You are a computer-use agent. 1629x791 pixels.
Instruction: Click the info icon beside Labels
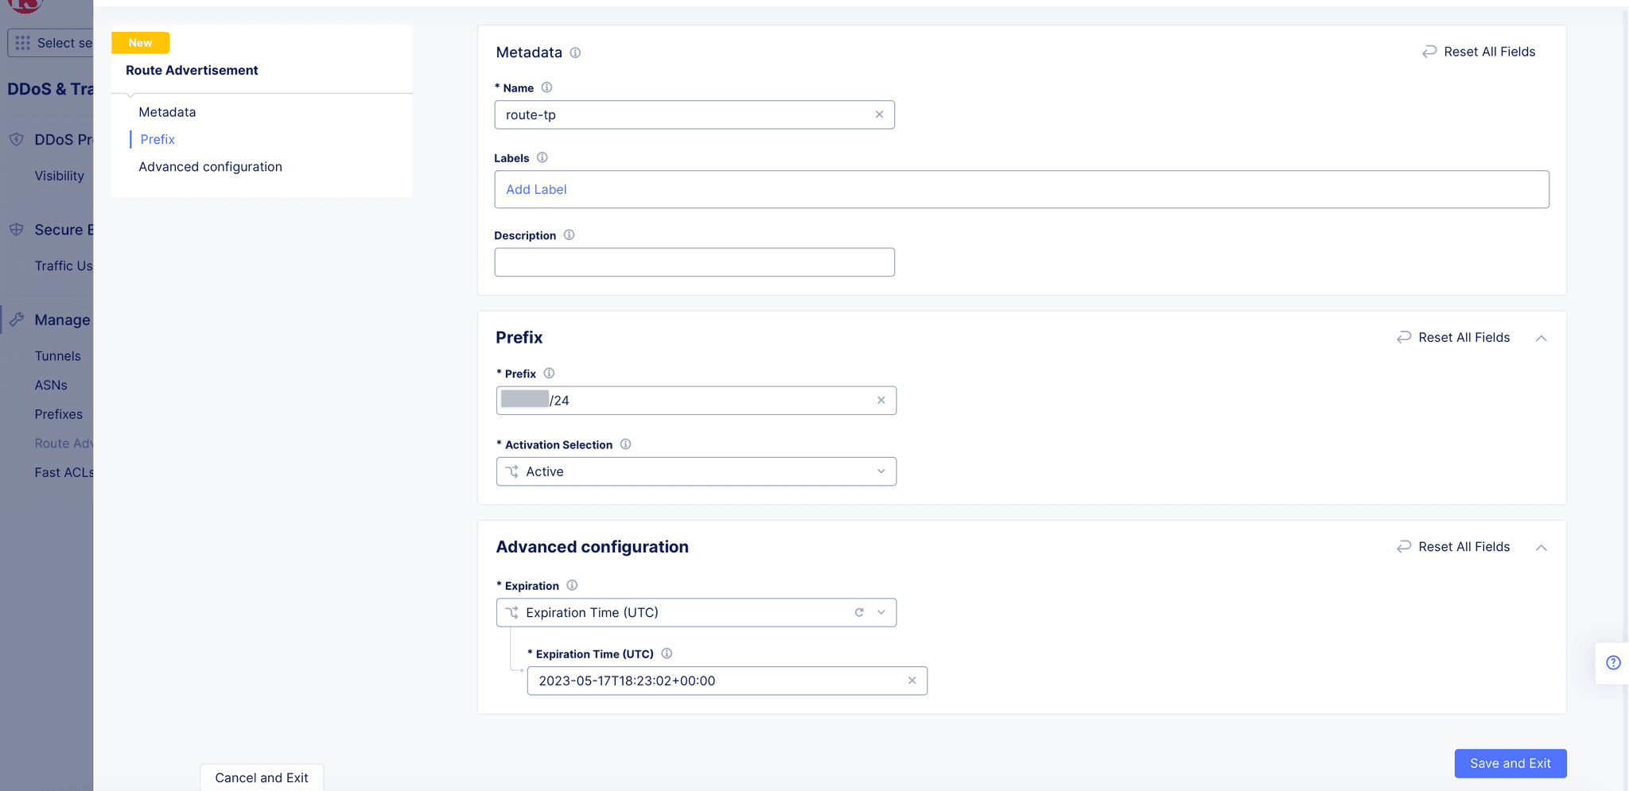(542, 157)
